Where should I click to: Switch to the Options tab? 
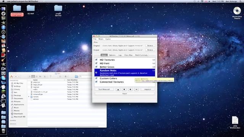[112, 55]
